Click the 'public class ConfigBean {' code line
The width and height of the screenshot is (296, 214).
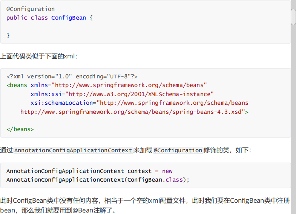pyautogui.click(x=49, y=18)
